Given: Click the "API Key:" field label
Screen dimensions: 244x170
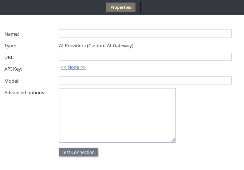Looking at the screenshot, I should coord(13,69).
